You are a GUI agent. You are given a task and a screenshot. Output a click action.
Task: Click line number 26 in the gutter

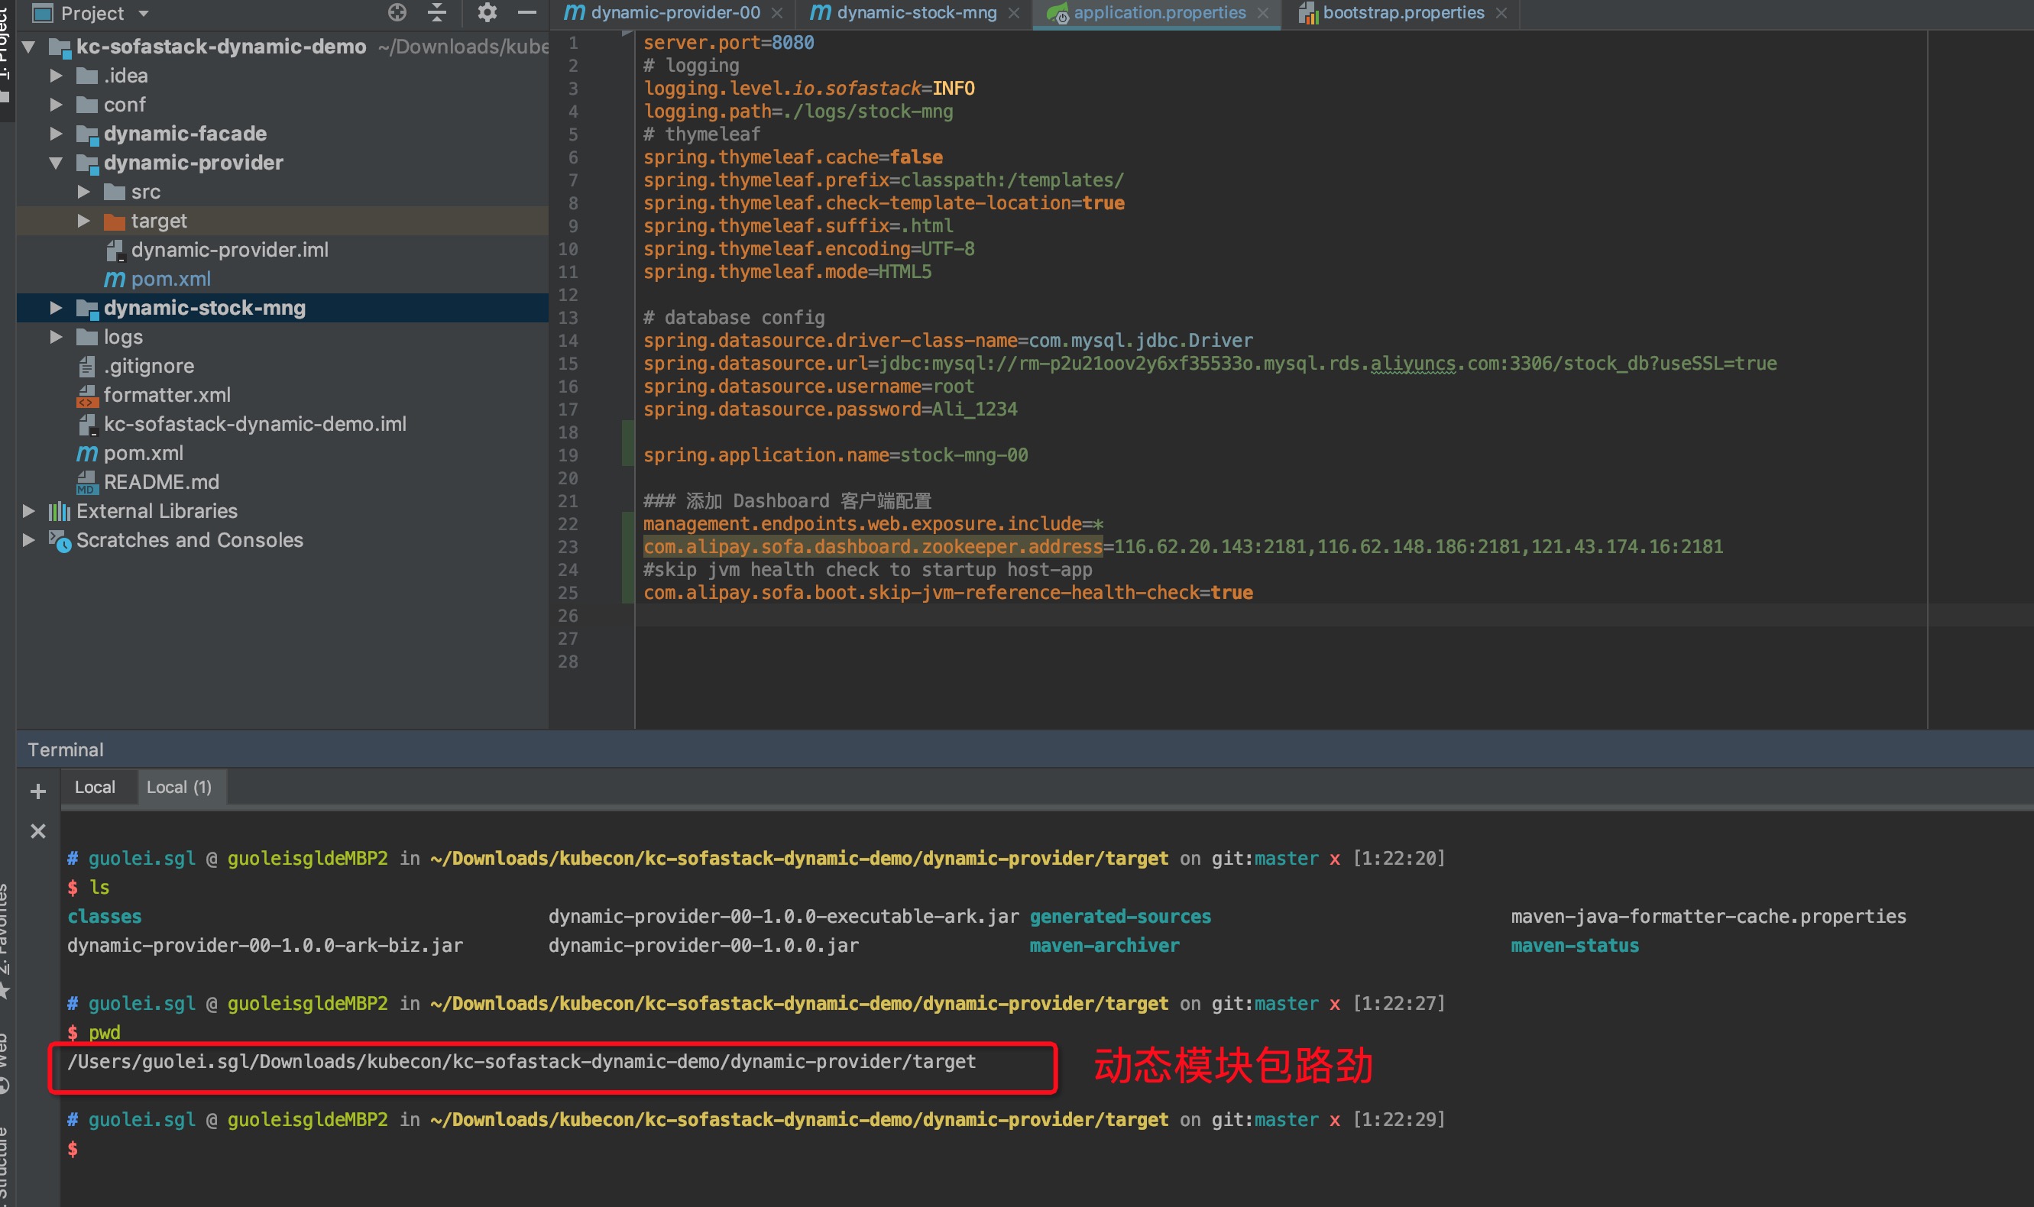click(568, 616)
